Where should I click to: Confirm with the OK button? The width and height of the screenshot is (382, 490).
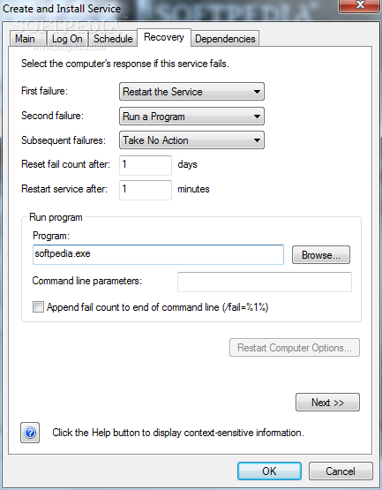269,471
